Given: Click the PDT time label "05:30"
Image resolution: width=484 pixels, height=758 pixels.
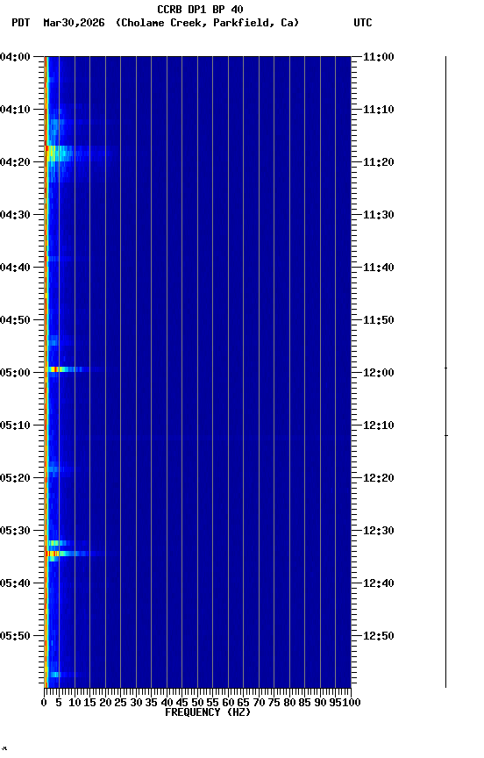Looking at the screenshot, I should (x=15, y=532).
